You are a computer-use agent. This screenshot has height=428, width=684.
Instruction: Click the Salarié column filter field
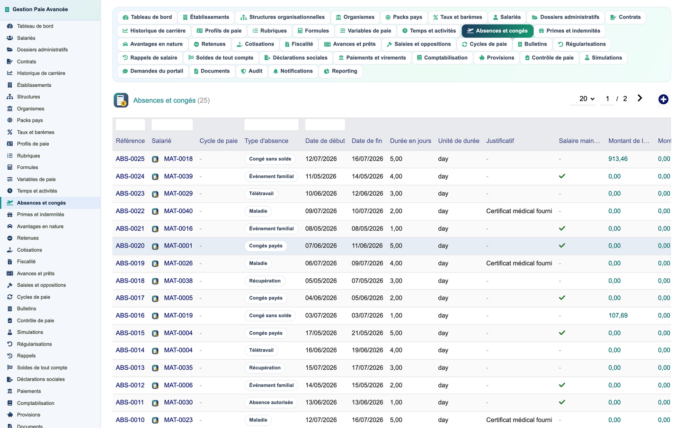coord(172,125)
